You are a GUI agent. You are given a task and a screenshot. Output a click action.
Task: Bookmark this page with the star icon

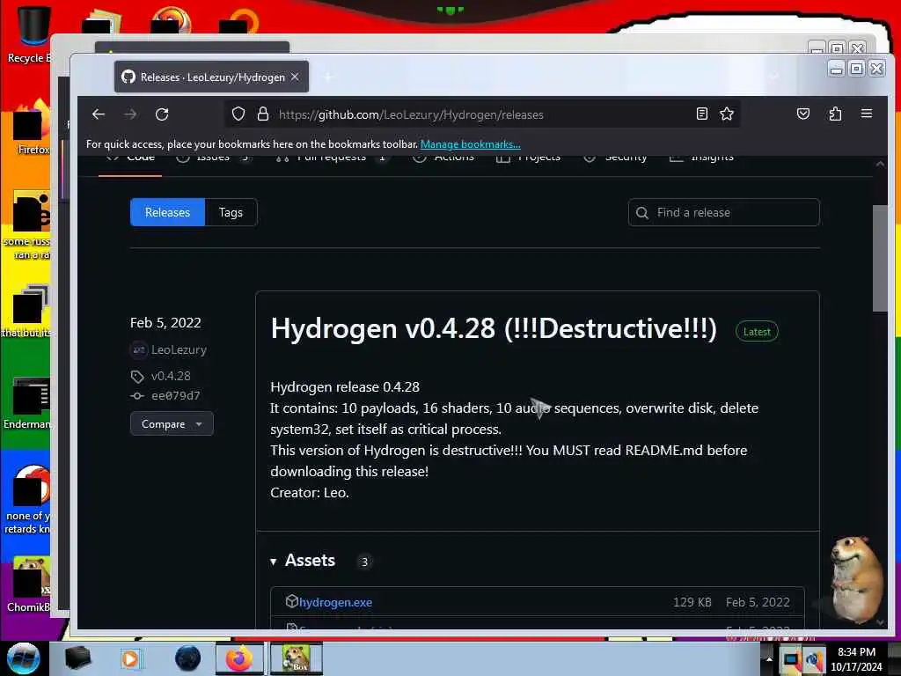point(727,114)
